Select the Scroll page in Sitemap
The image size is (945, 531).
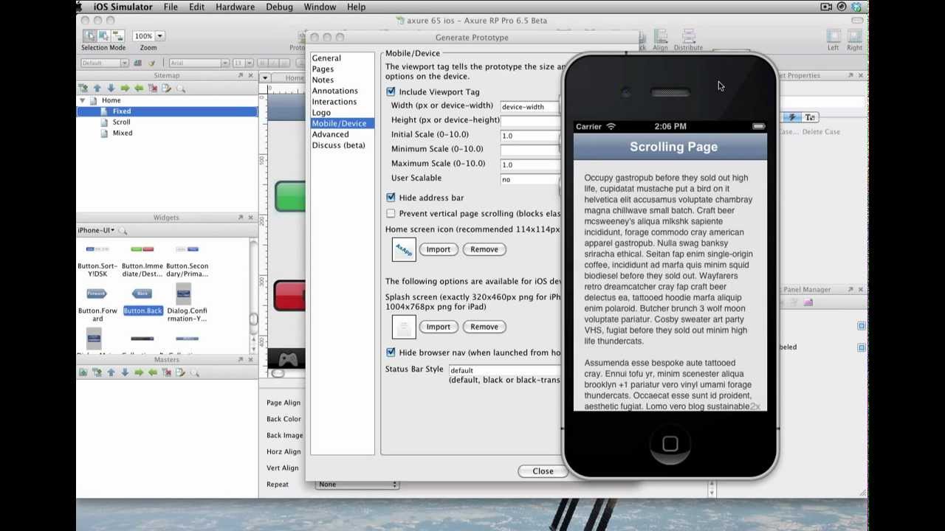pyautogui.click(x=121, y=122)
